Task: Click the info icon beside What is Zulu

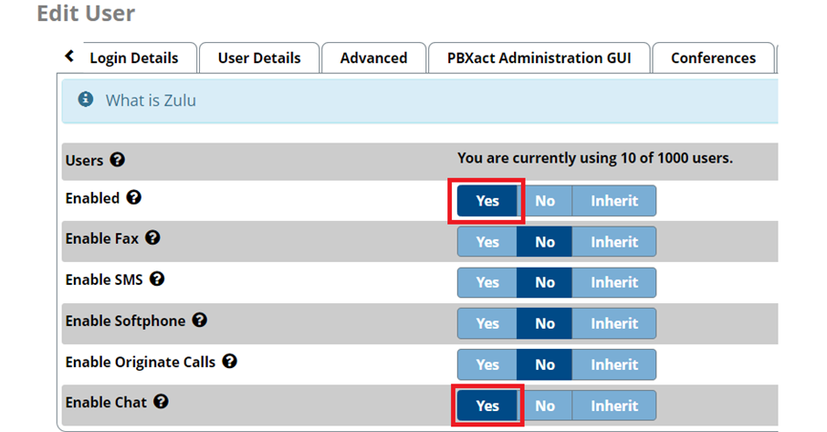Action: [x=86, y=100]
